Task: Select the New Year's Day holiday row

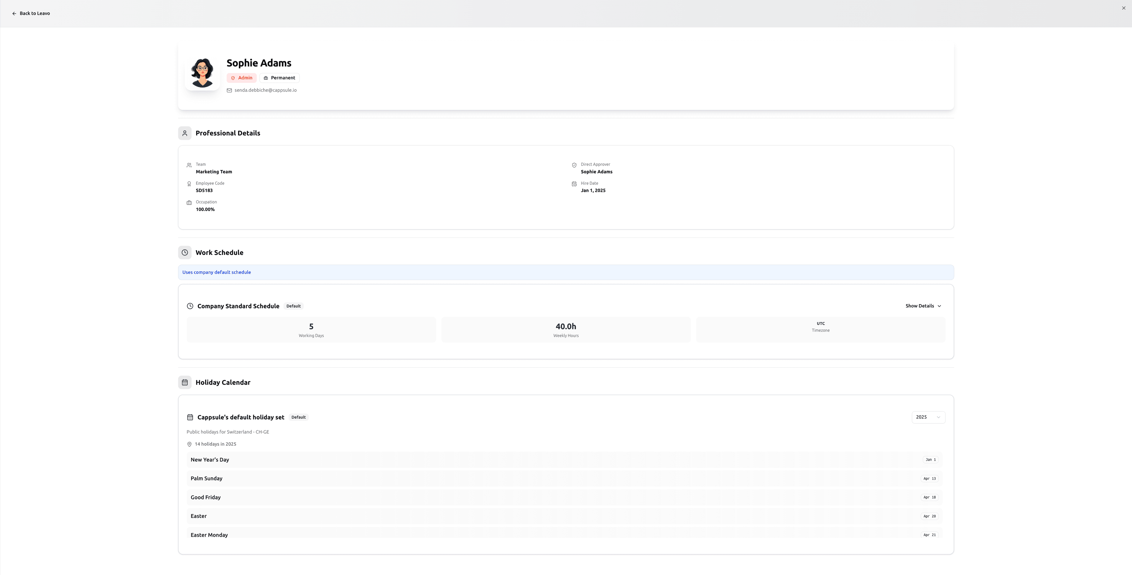Action: pos(564,460)
